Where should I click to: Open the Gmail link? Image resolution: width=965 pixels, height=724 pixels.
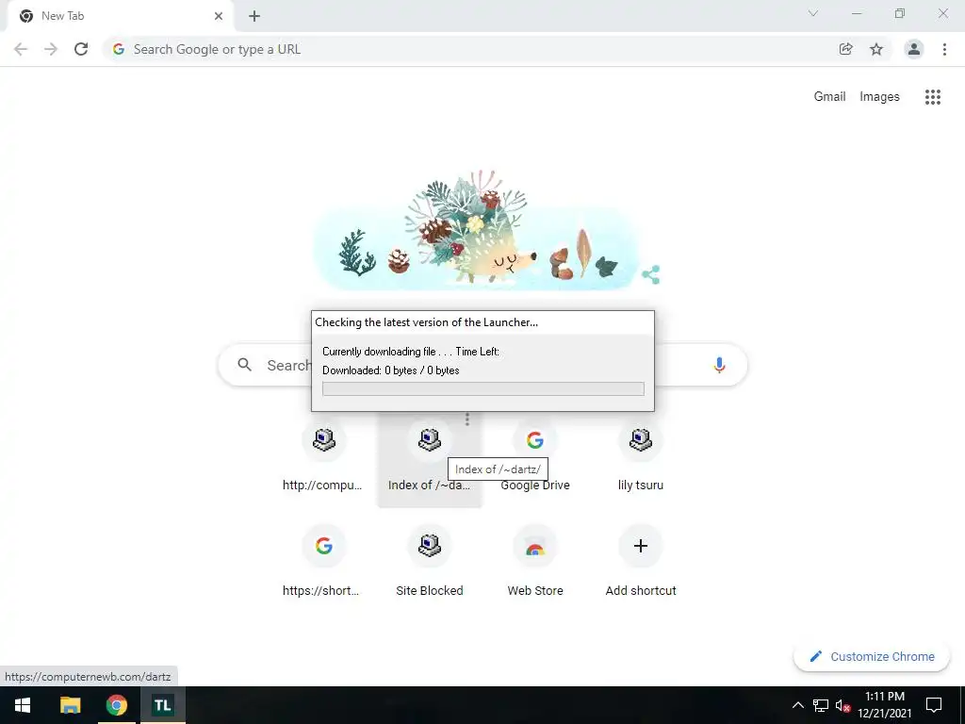(829, 97)
